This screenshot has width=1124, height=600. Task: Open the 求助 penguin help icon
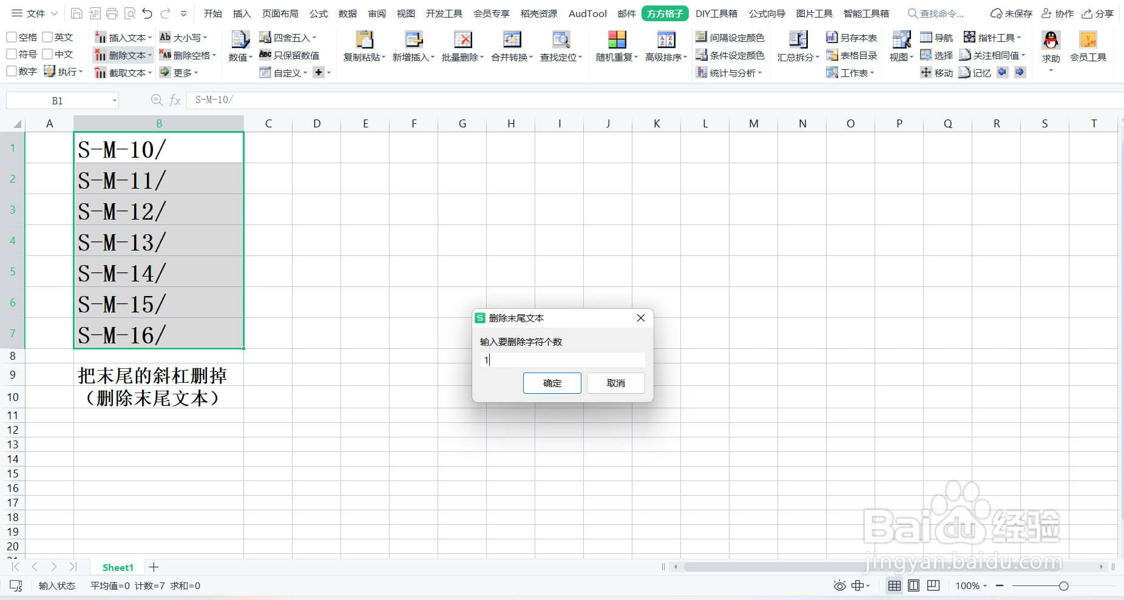1051,40
